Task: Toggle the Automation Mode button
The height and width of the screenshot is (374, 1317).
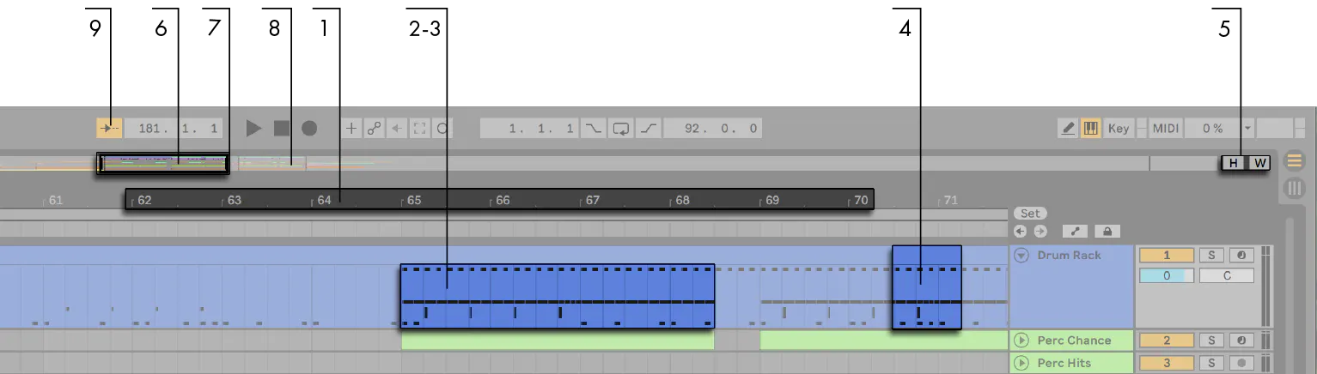Action: (1076, 232)
